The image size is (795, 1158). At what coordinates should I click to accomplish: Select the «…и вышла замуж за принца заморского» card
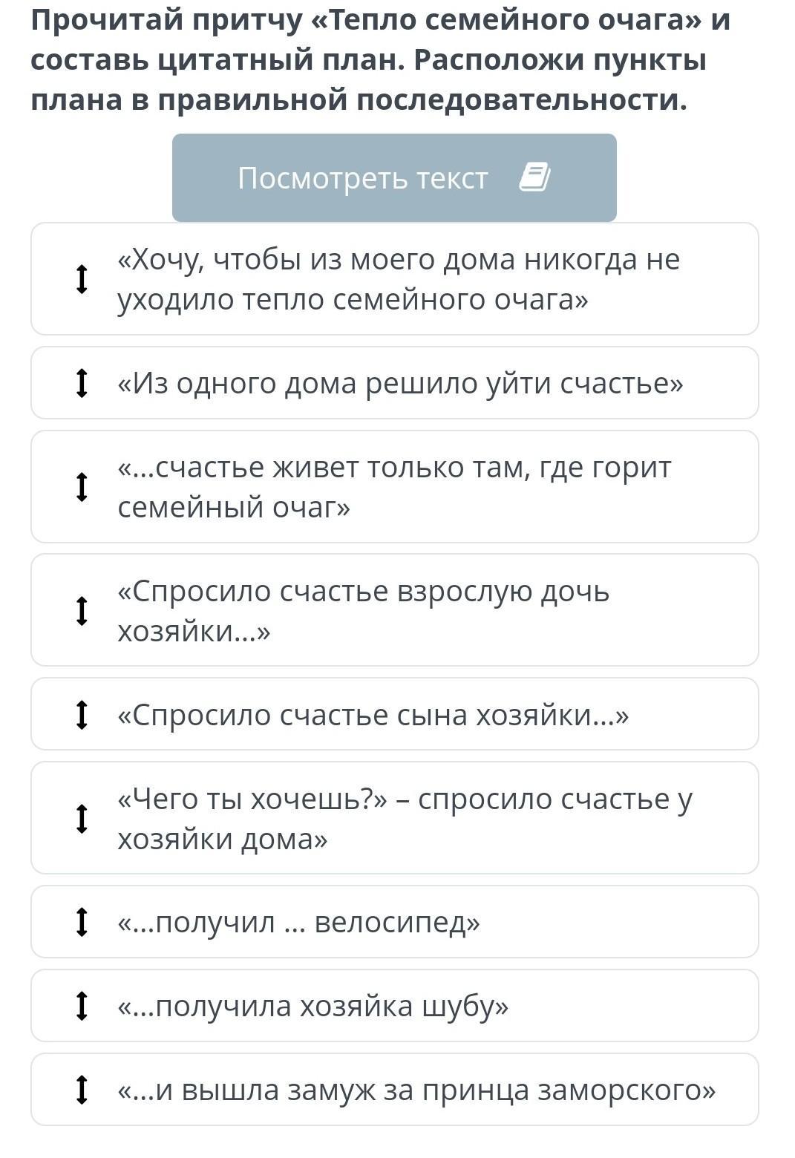pos(394,1090)
